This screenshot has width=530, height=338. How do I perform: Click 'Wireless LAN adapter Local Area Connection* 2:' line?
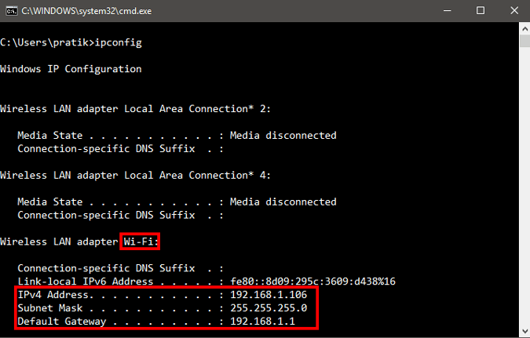[x=135, y=109]
